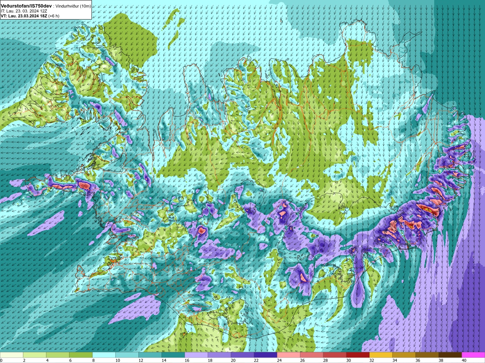The image size is (485, 363).
Task: Pick the dark gold 34–36 legend swatch
Action: coord(404,355)
